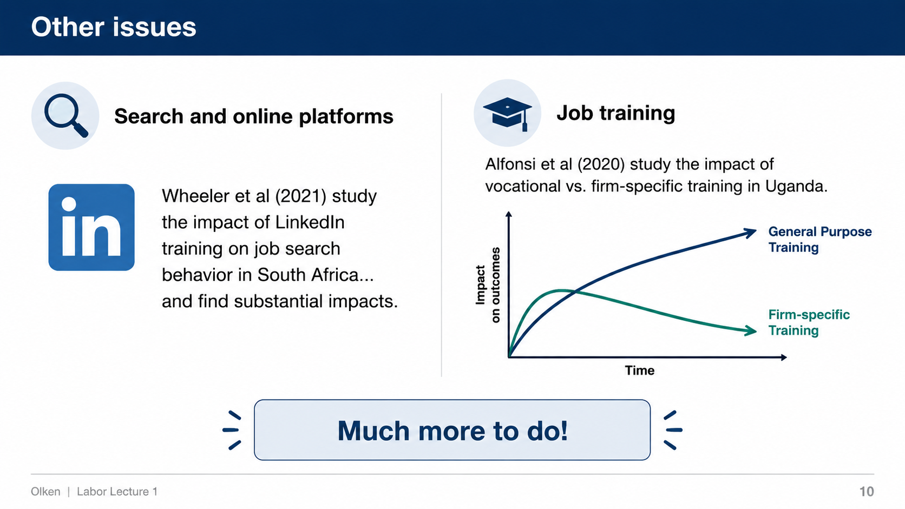Image resolution: width=905 pixels, height=509 pixels.
Task: Click the LinkedIn logo icon
Action: pos(91,227)
